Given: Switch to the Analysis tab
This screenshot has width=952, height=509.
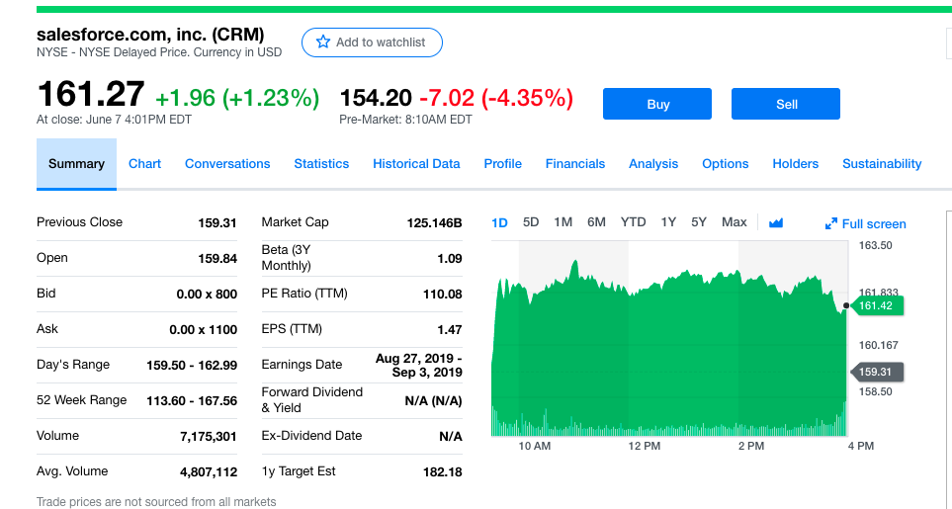Looking at the screenshot, I should tap(653, 164).
